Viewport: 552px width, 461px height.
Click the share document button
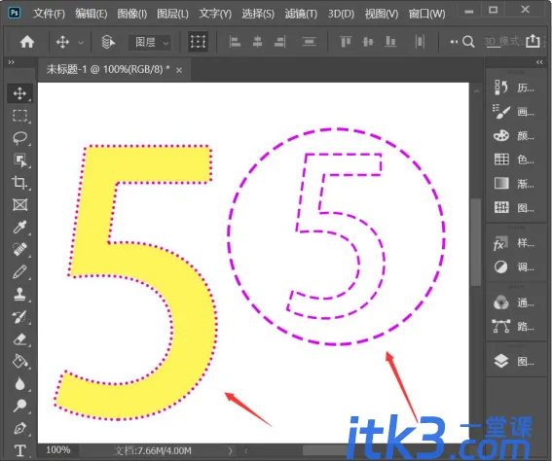tap(533, 42)
